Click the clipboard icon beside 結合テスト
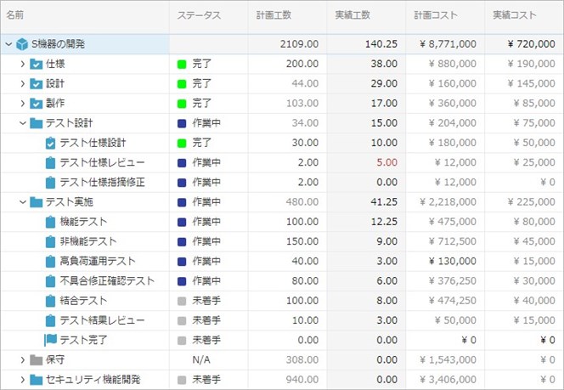 coord(50,301)
